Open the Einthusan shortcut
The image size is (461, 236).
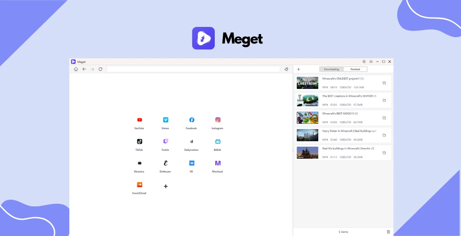pos(166,163)
